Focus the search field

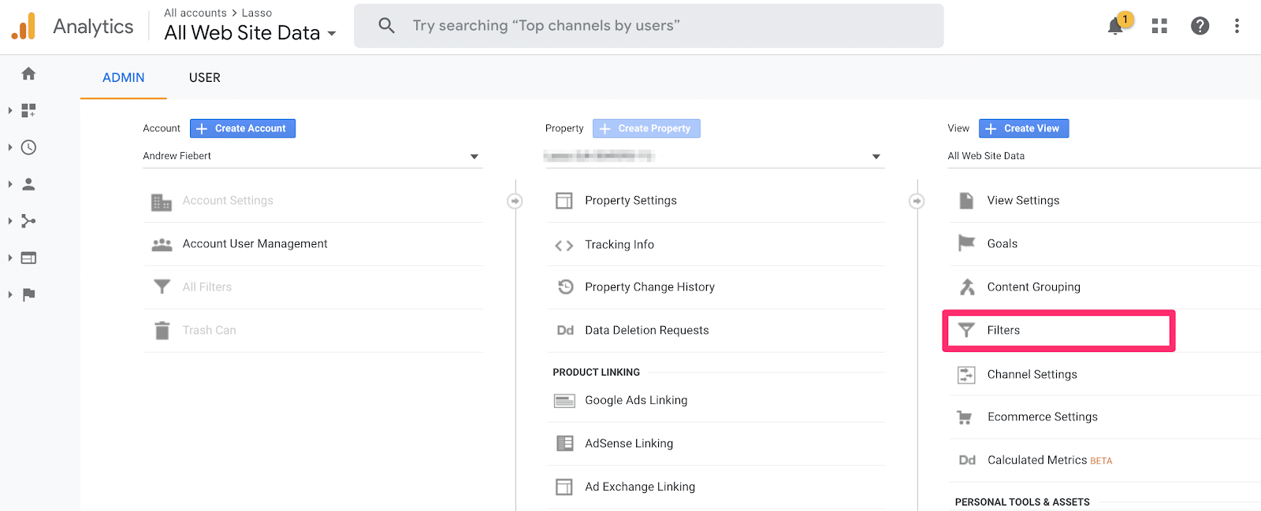click(x=649, y=26)
